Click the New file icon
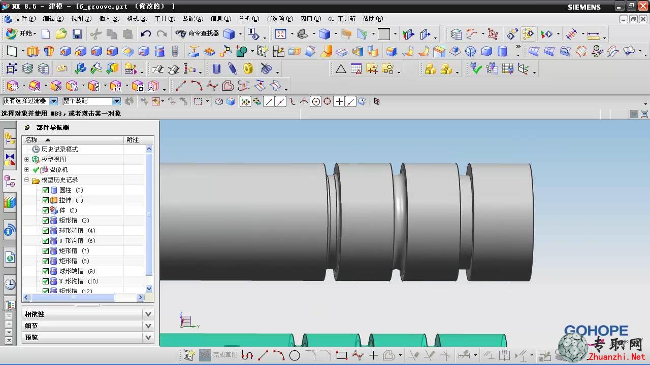Screen dimensions: 650x365 (x=46, y=34)
